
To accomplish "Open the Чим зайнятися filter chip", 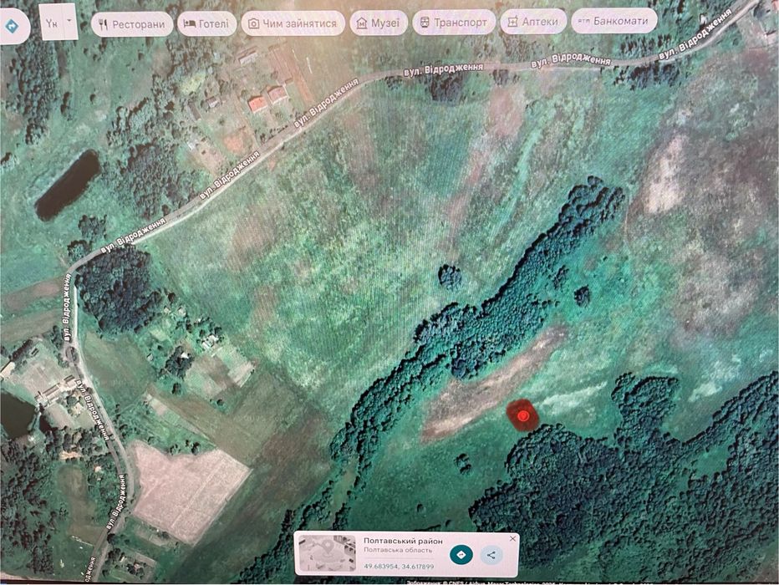I will 293,23.
